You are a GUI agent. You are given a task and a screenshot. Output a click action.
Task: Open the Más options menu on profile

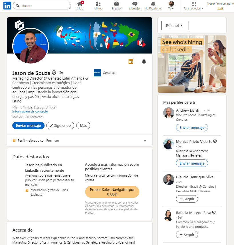pos(83,125)
